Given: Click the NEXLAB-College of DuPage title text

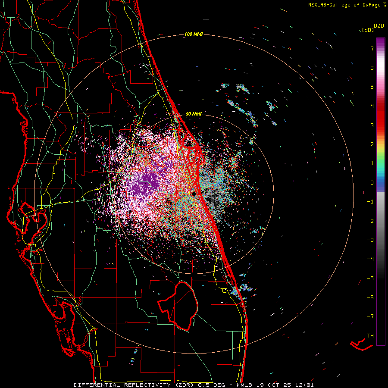Looking at the screenshot, I should pos(344,5).
